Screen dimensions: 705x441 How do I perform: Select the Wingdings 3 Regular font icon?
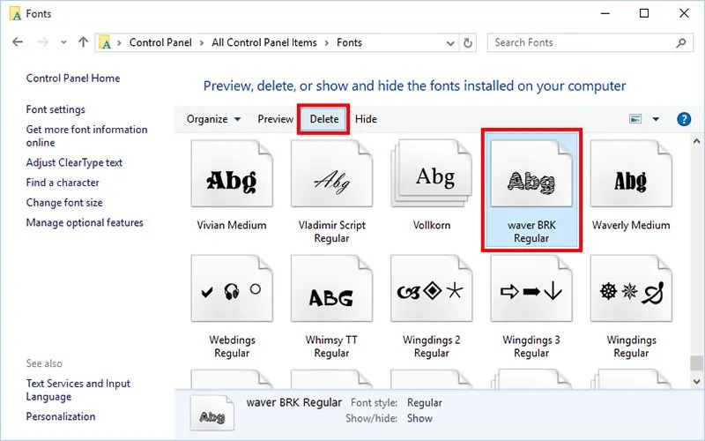tap(531, 288)
